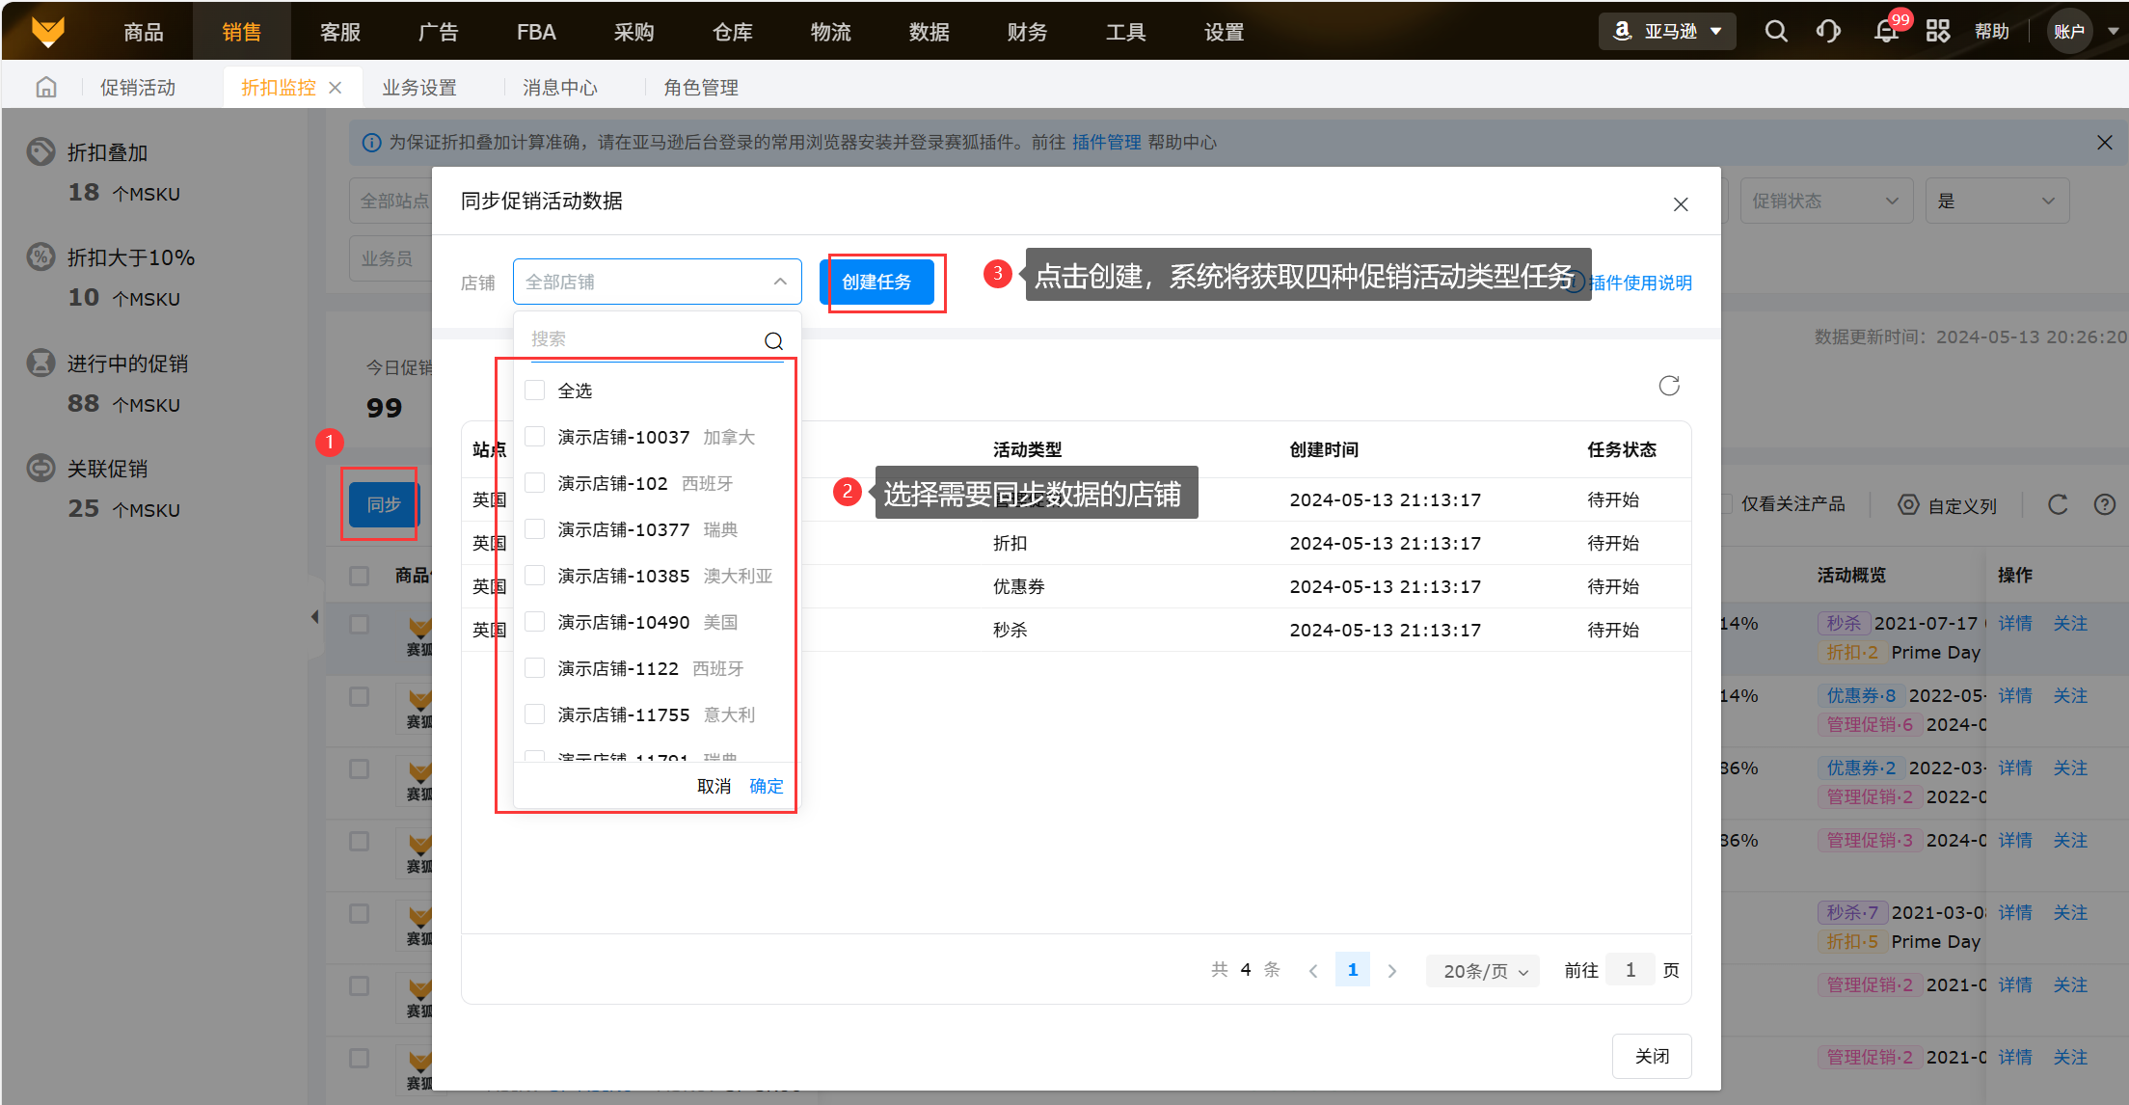Click the refresh icon in sync dialog
The height and width of the screenshot is (1105, 2129).
[1669, 386]
